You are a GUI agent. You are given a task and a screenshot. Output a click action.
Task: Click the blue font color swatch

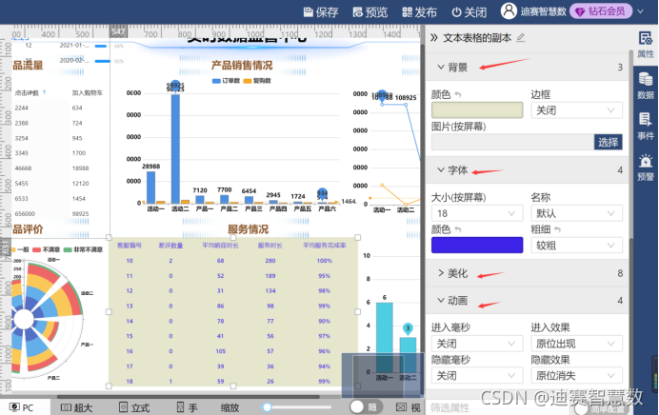(x=477, y=245)
